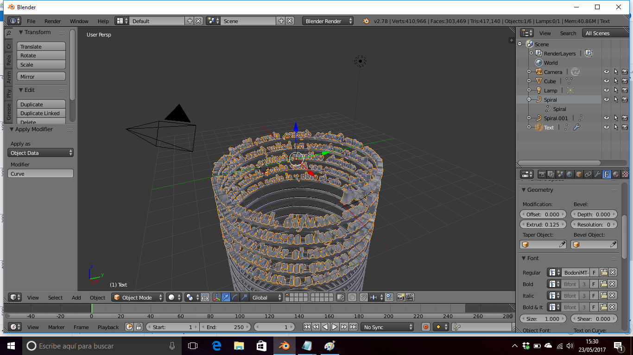Open the Font data F properties icon
The height and width of the screenshot is (355, 633).
coord(607,174)
